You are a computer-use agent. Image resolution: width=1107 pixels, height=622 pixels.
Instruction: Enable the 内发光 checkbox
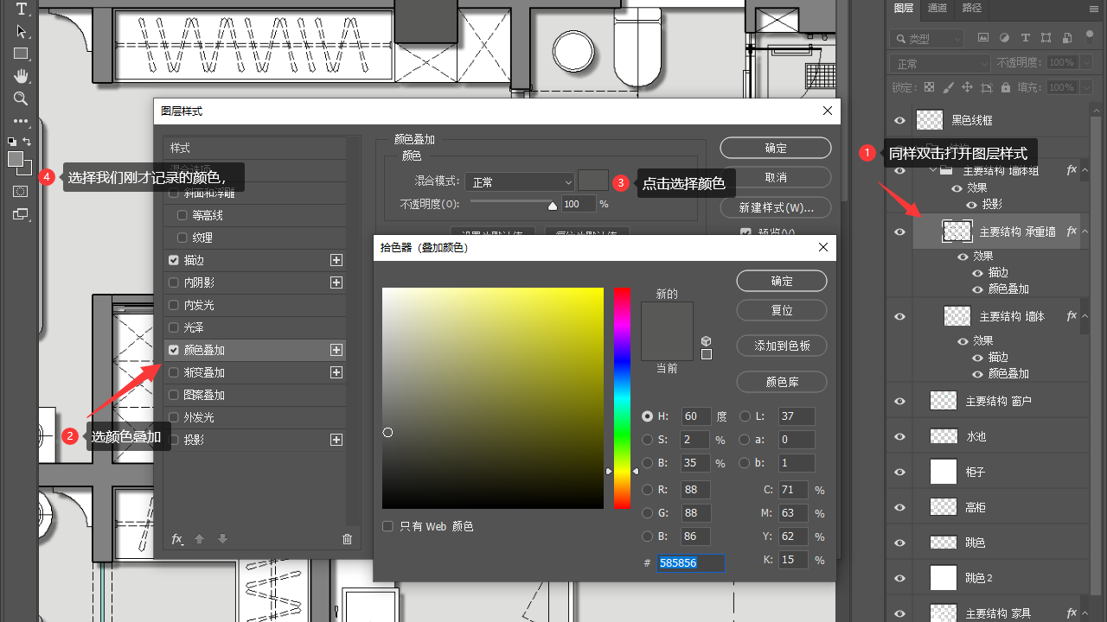[x=174, y=305]
